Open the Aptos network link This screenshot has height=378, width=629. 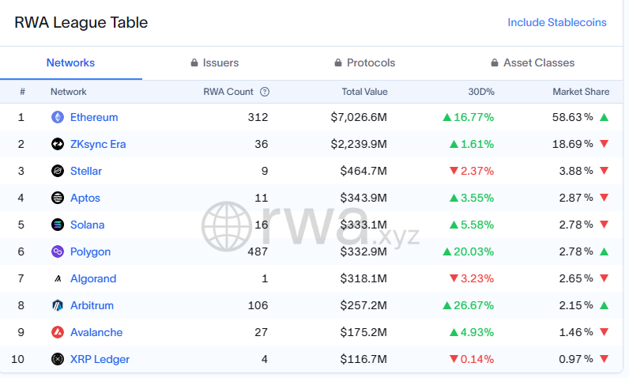[85, 198]
